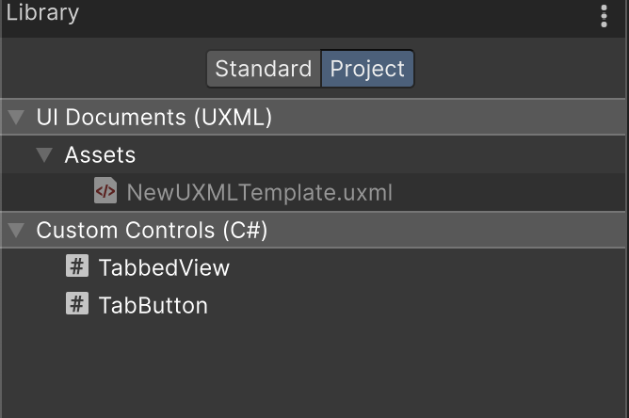Click the blank area of the NewUXMLTemplate.uxml row
This screenshot has width=629, height=418.
[506, 193]
